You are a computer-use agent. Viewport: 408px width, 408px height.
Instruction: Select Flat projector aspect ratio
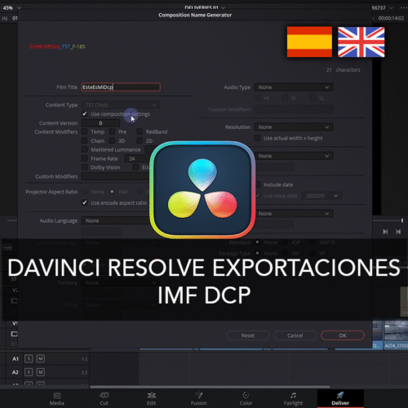pos(112,192)
